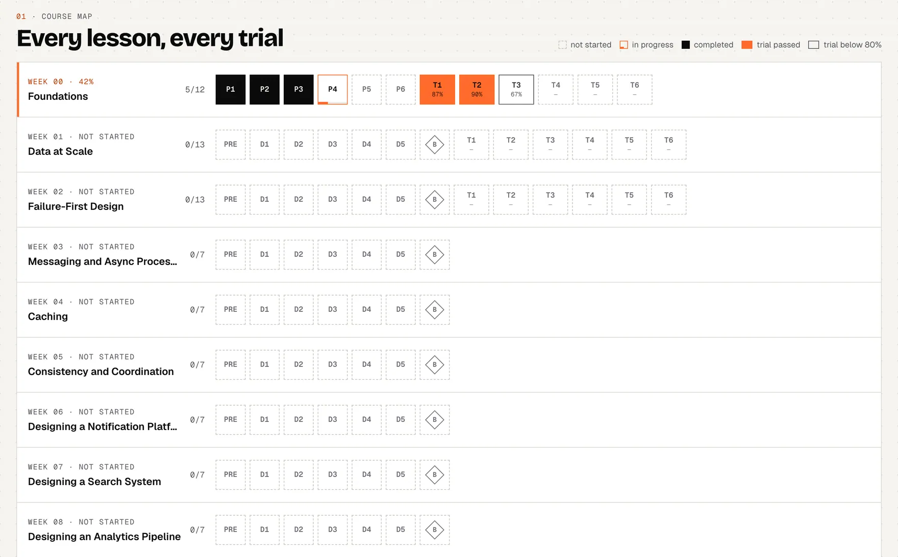Open D5 in Messaging and Async week
Screen dimensions: 898x557
pos(401,255)
